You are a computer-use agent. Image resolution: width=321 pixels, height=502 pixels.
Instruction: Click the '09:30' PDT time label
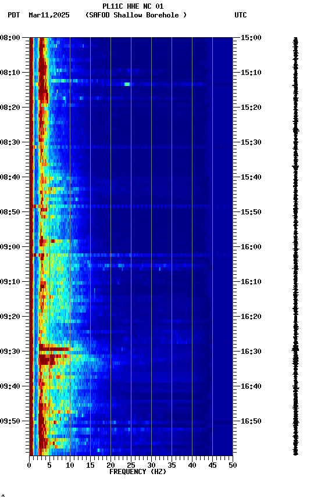[10, 352]
